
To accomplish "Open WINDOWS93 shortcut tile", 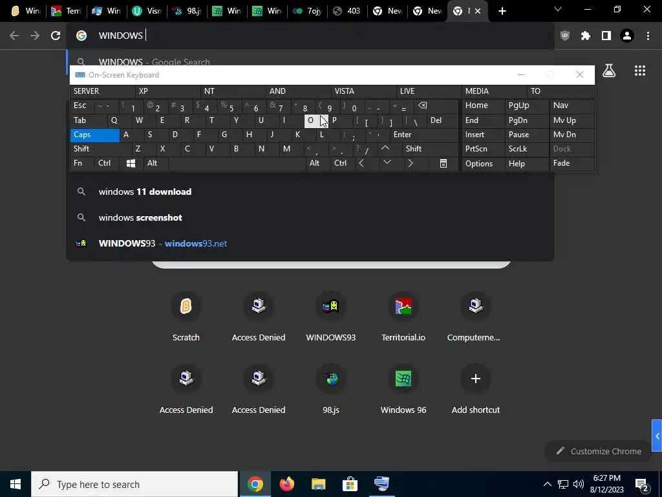I will click(330, 316).
